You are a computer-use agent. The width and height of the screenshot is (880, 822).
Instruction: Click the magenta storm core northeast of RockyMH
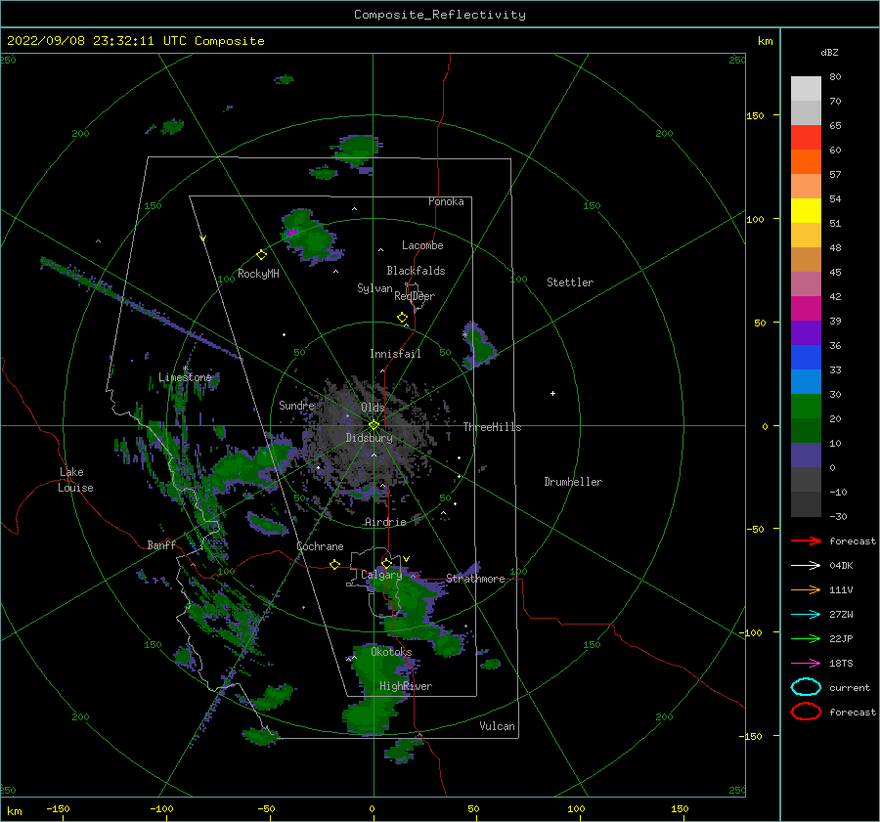coord(290,232)
